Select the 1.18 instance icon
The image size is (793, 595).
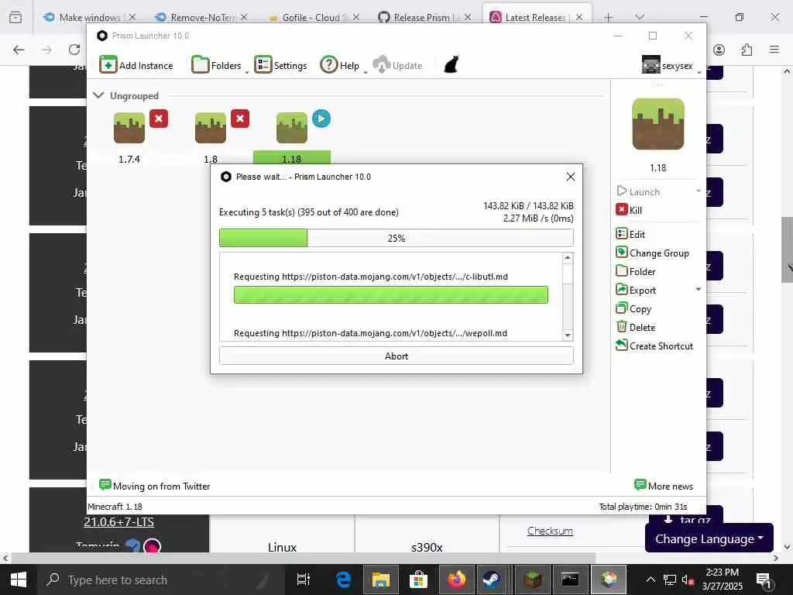click(x=292, y=128)
